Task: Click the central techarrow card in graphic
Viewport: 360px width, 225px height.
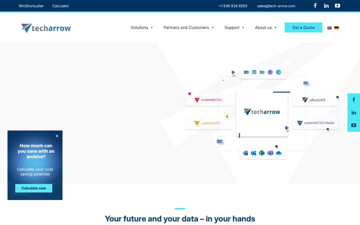Action: click(x=262, y=113)
